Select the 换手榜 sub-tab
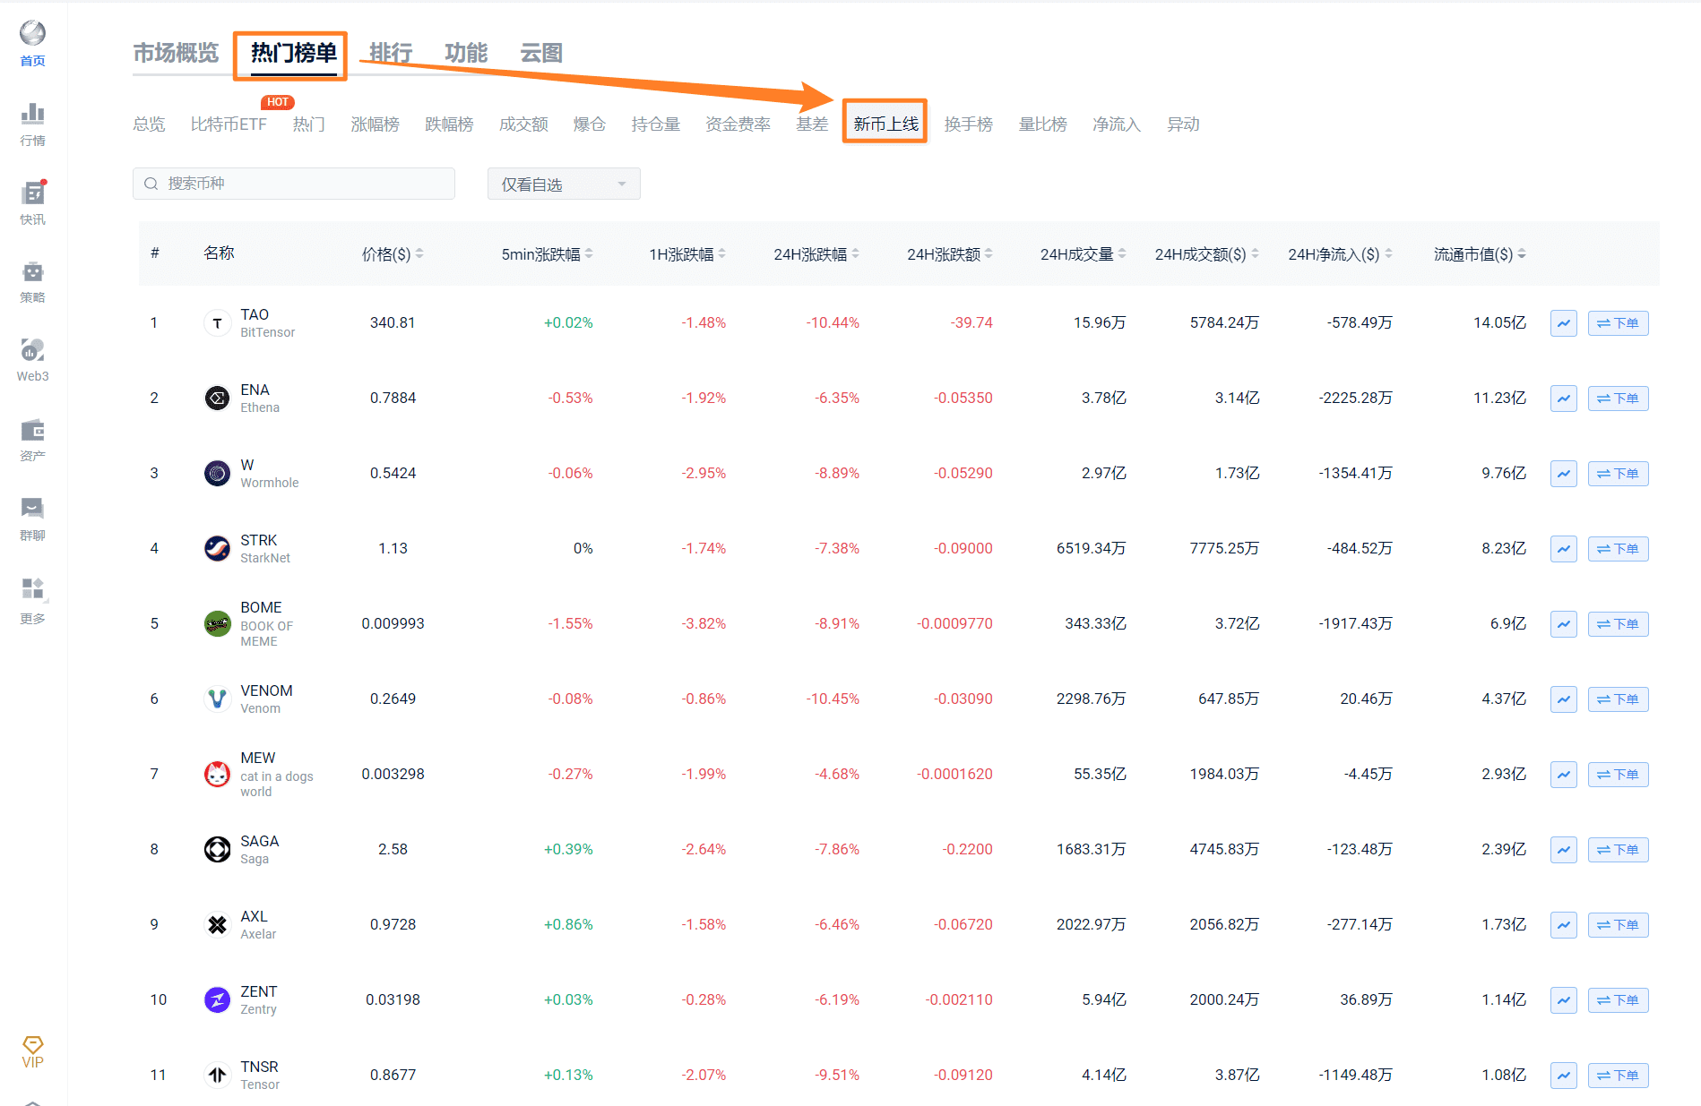The image size is (1701, 1106). [x=968, y=124]
